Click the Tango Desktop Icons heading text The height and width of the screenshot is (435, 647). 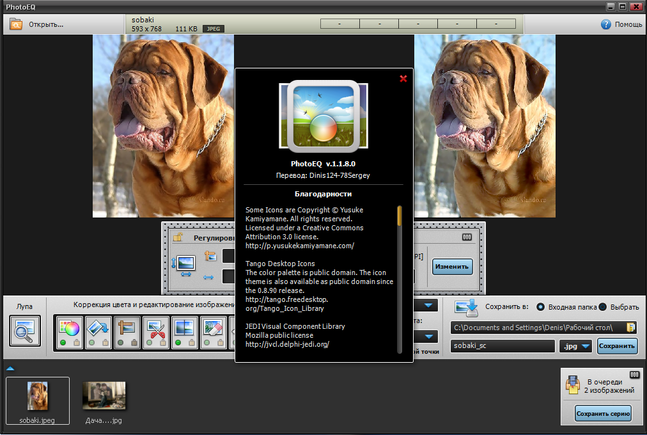pyautogui.click(x=280, y=264)
